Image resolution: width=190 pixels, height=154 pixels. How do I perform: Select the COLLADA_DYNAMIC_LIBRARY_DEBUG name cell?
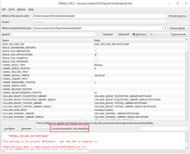[23, 117]
